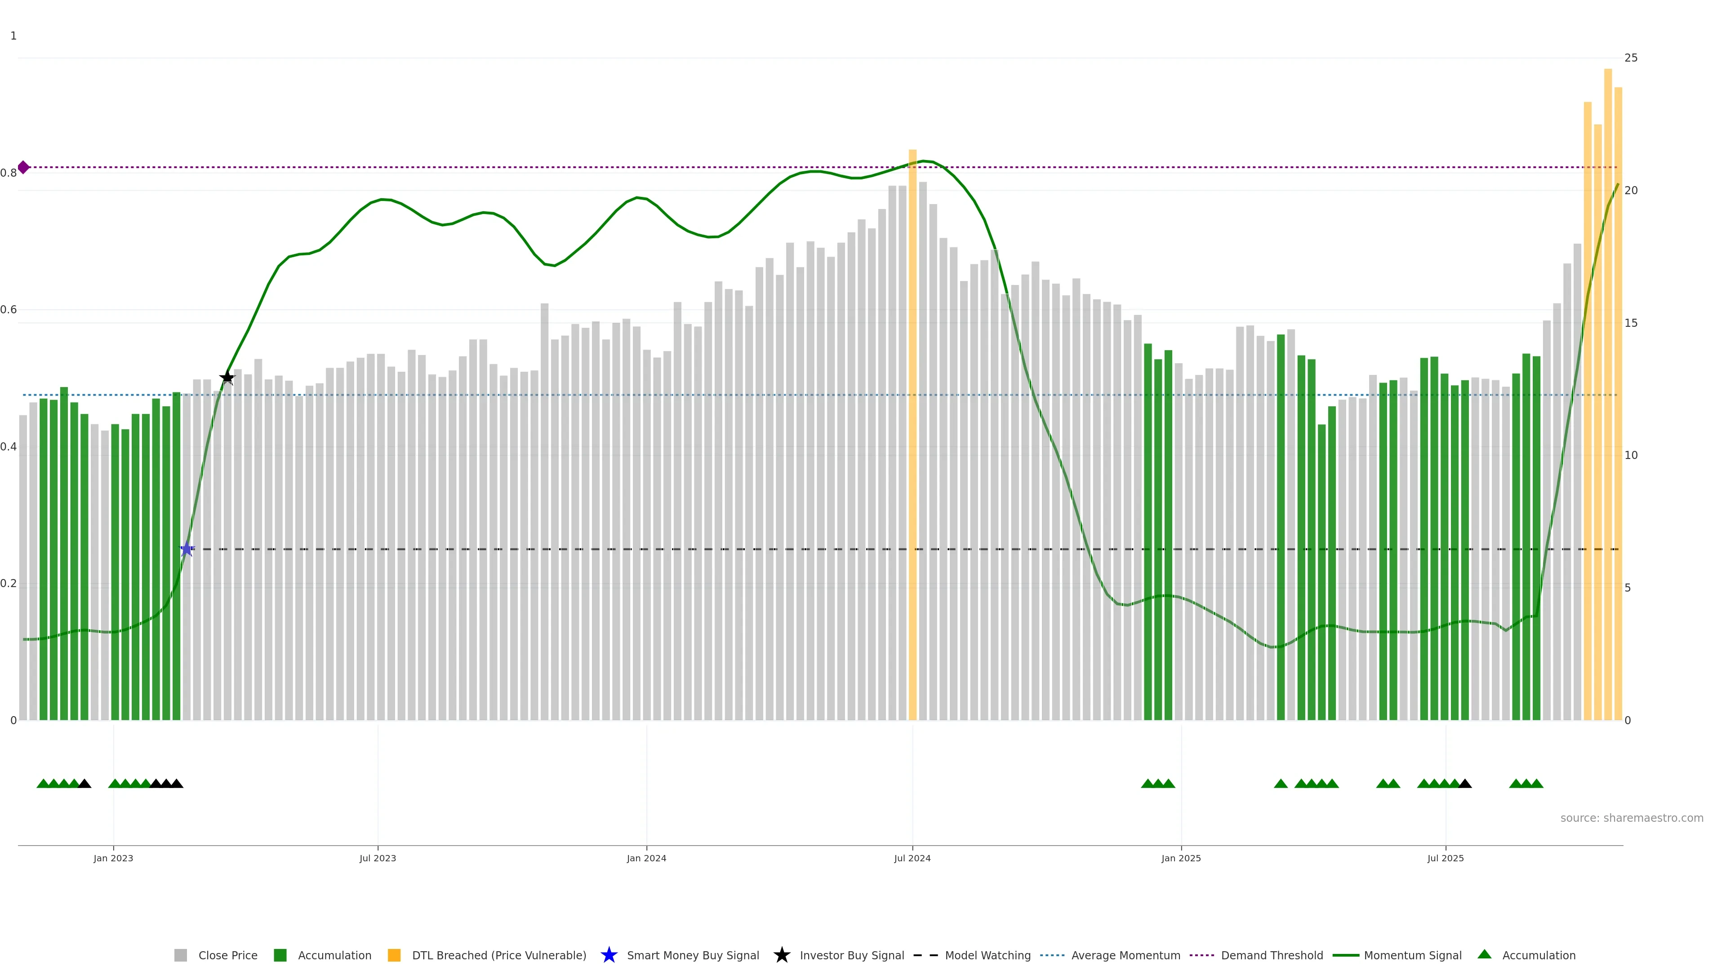Viewport: 1726px width, 971px height.
Task: Click the purple diamond Demand Threshold marker
Action: click(23, 168)
